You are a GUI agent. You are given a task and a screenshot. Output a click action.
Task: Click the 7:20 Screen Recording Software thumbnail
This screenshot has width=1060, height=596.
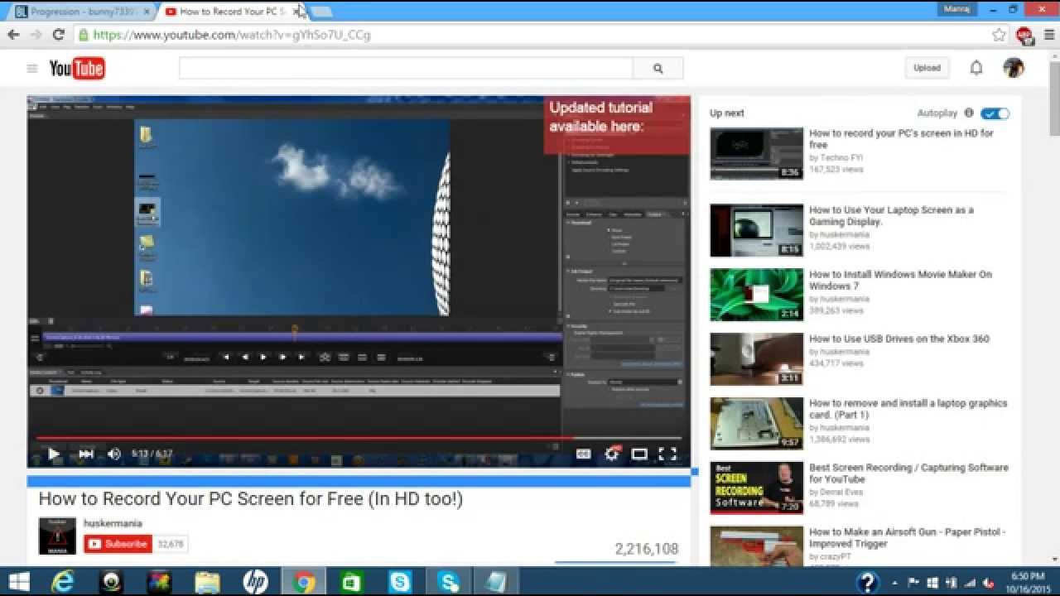click(x=756, y=488)
